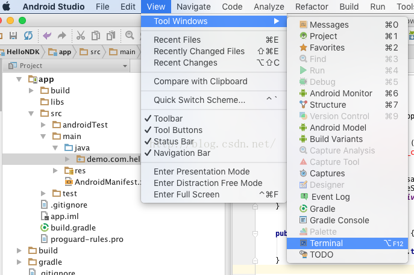Collapse the app module tree node
The width and height of the screenshot is (414, 275).
click(x=19, y=79)
